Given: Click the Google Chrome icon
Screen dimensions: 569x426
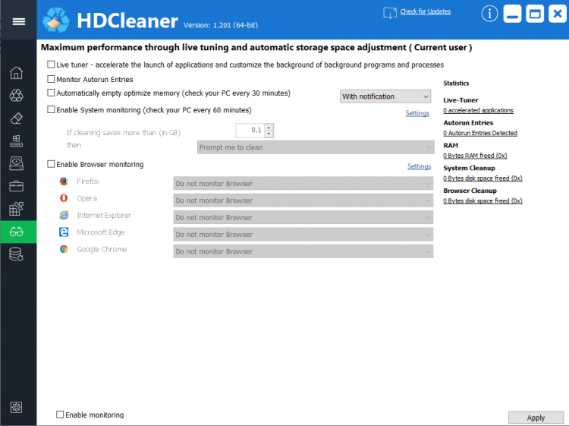Looking at the screenshot, I should (x=64, y=249).
